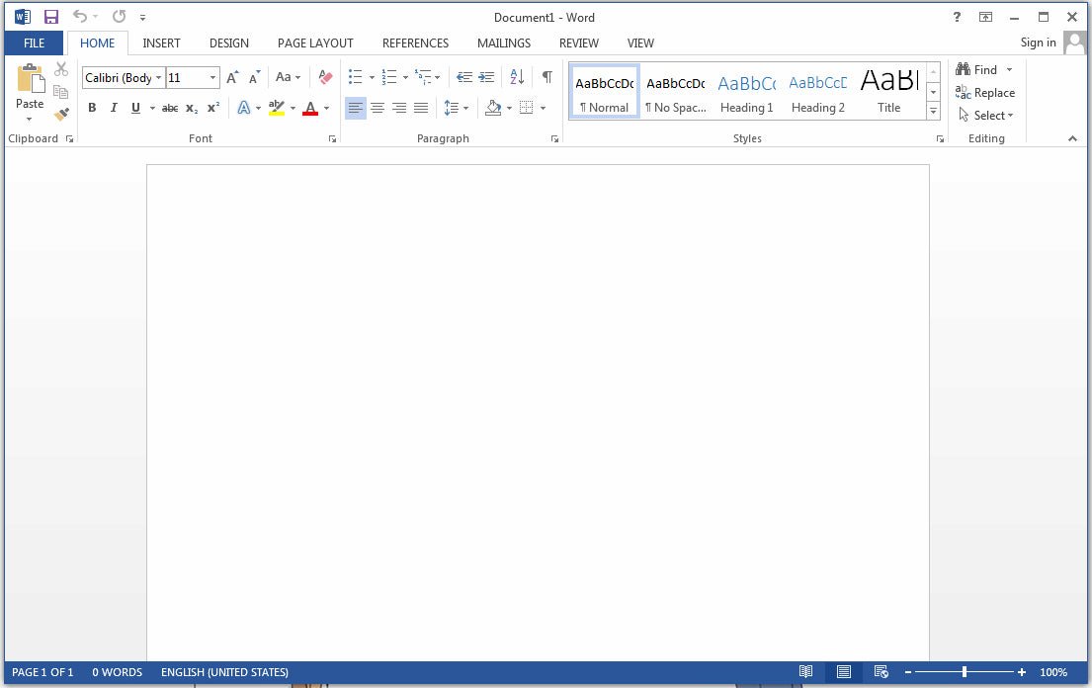Open the MAILINGS ribbon tab

[x=504, y=43]
